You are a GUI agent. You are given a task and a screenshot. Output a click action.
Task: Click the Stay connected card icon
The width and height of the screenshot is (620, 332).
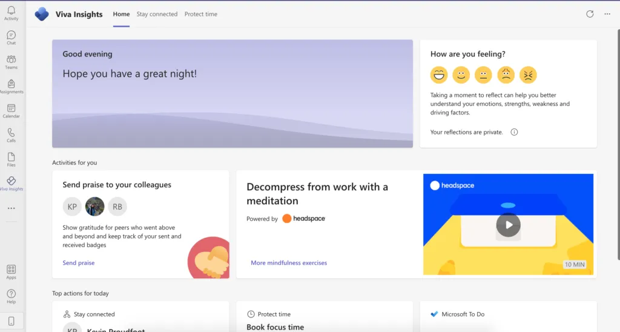click(x=67, y=314)
